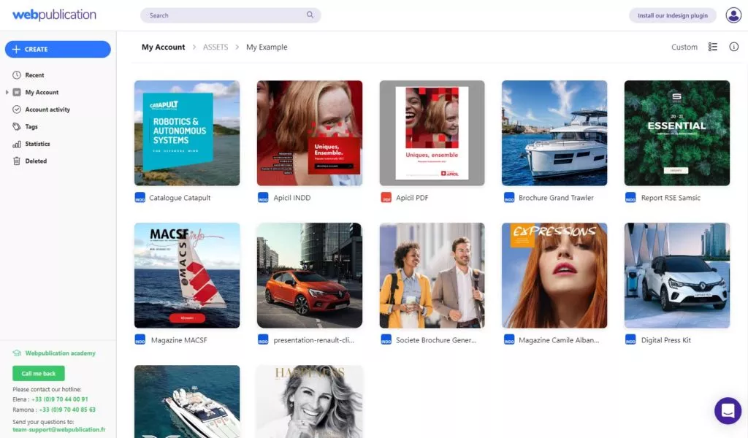
Task: Open Apicil INDD red cover thumbnail
Action: pyautogui.click(x=310, y=133)
